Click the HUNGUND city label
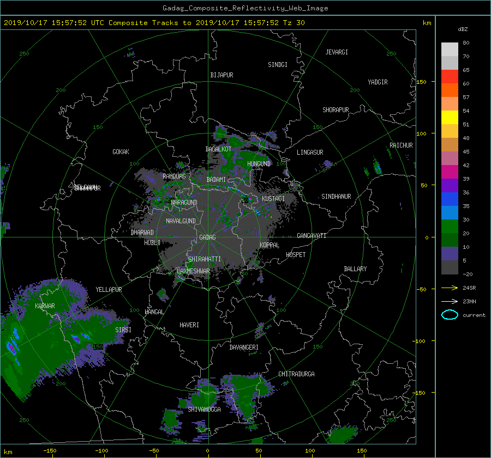Viewport: 491px width, 458px height. (259, 164)
